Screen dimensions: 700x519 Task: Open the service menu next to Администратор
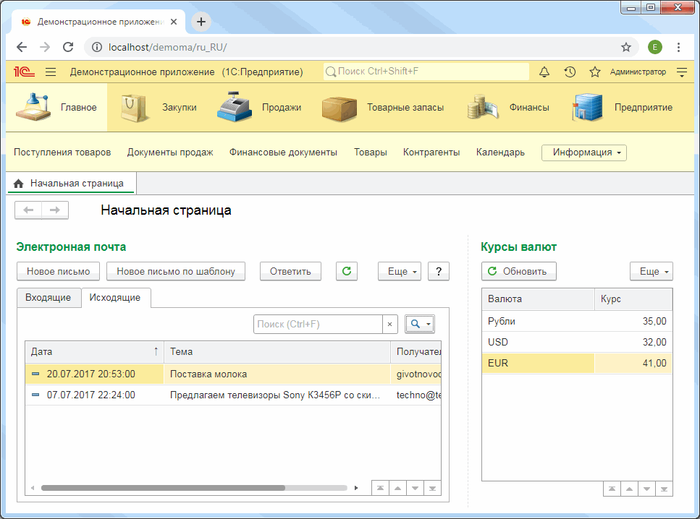pyautogui.click(x=682, y=72)
